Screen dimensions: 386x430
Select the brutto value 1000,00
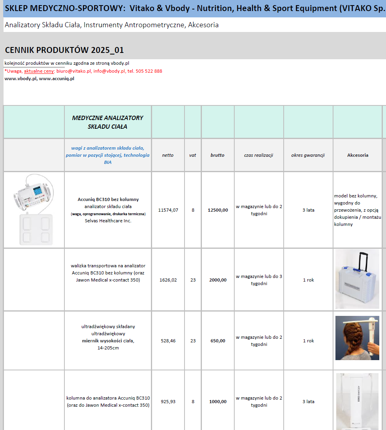pos(218,402)
